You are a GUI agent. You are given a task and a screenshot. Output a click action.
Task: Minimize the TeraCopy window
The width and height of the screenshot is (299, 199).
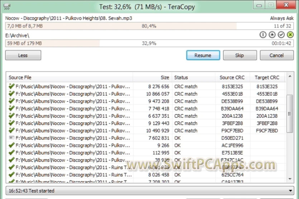point(259,5)
